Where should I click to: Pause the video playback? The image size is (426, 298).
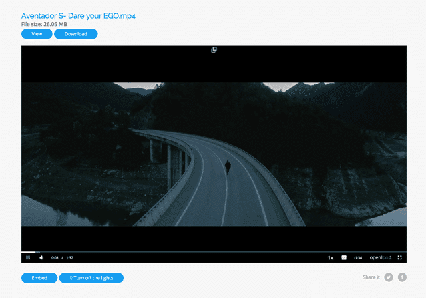28,257
